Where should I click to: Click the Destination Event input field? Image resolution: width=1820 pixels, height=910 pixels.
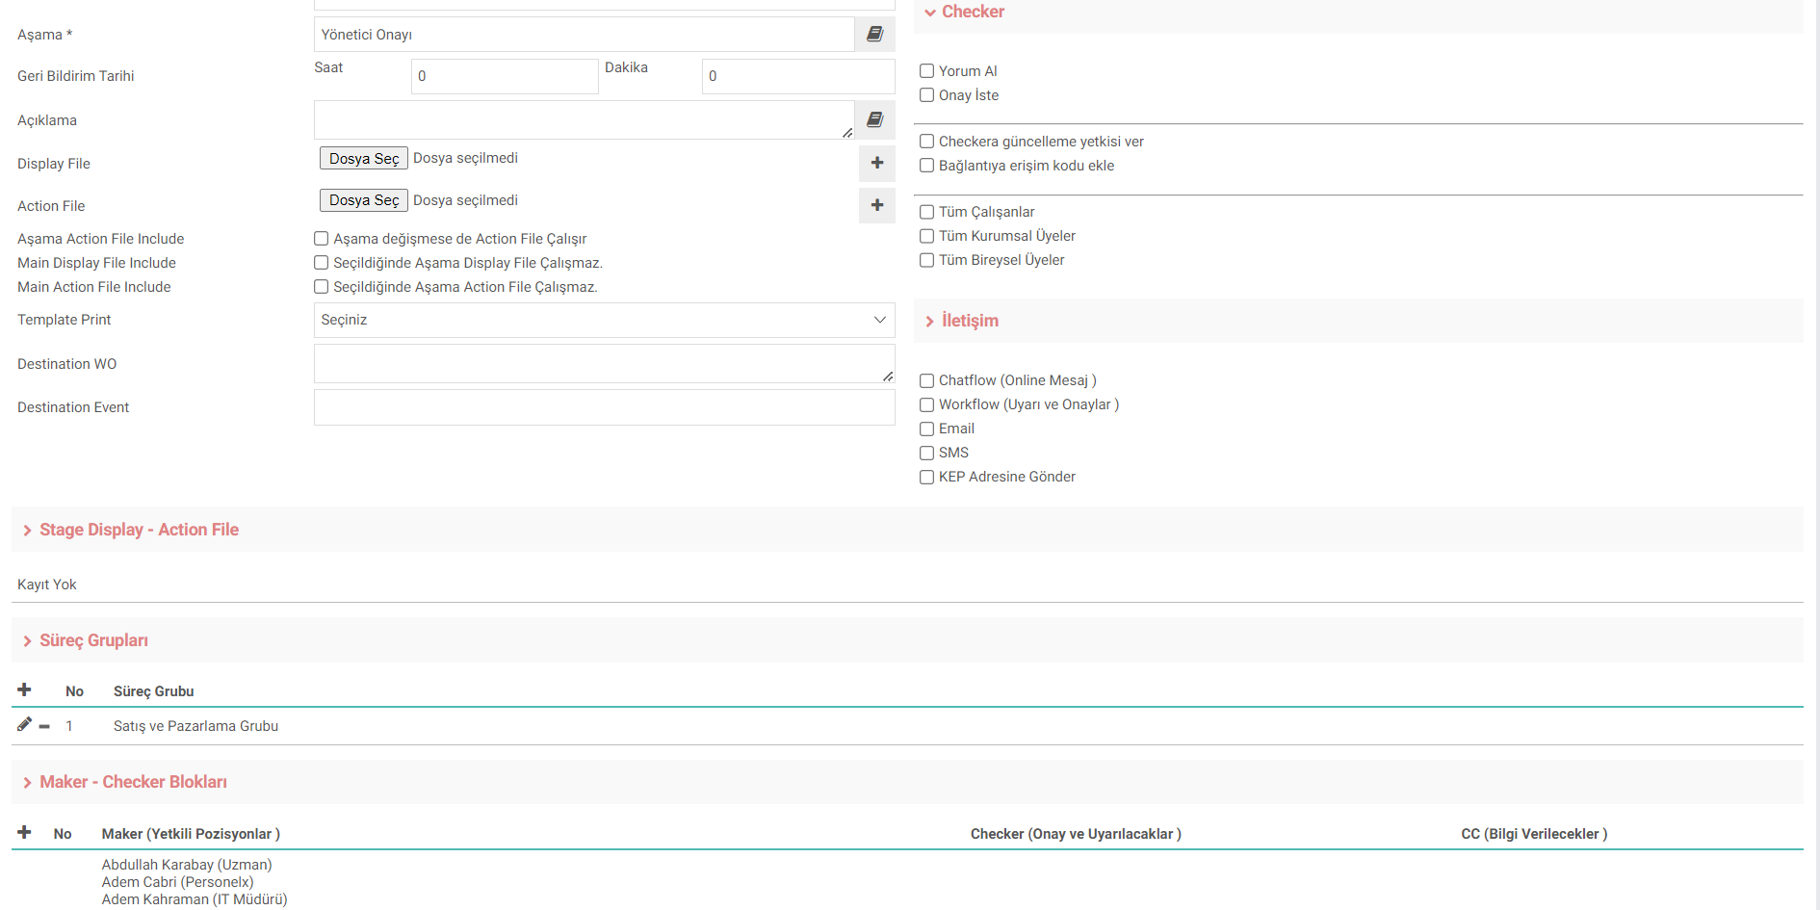604,407
